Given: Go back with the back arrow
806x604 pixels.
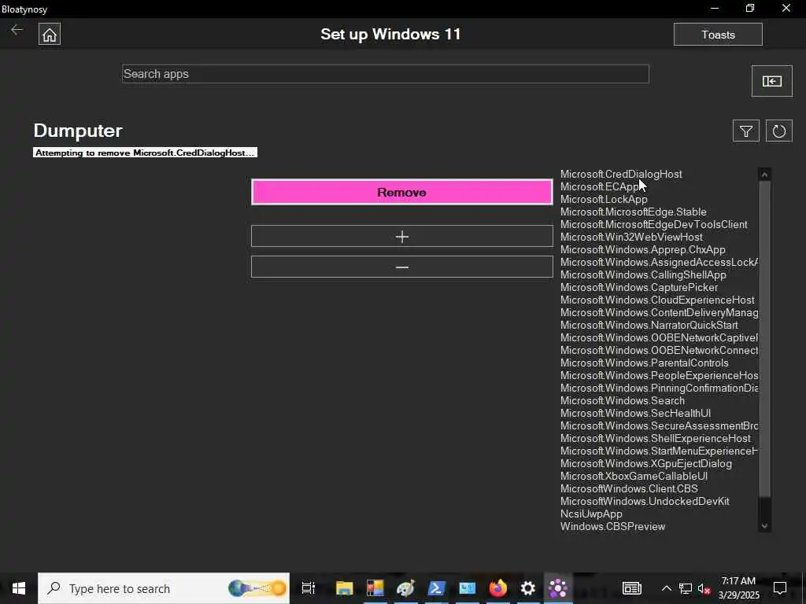Looking at the screenshot, I should tap(17, 30).
